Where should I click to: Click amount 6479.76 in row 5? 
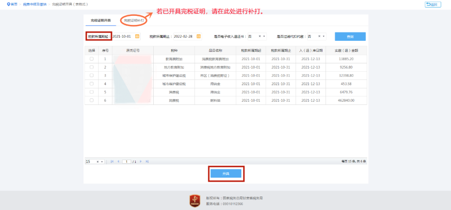(x=346, y=92)
